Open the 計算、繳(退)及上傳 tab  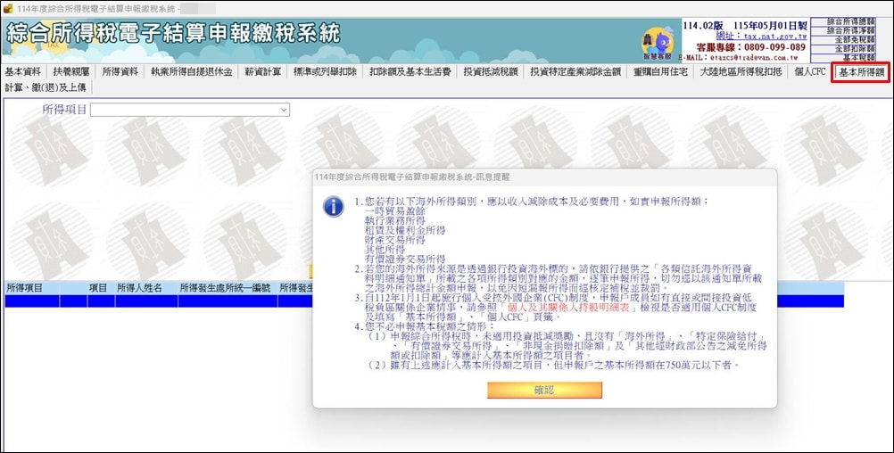tap(46, 87)
